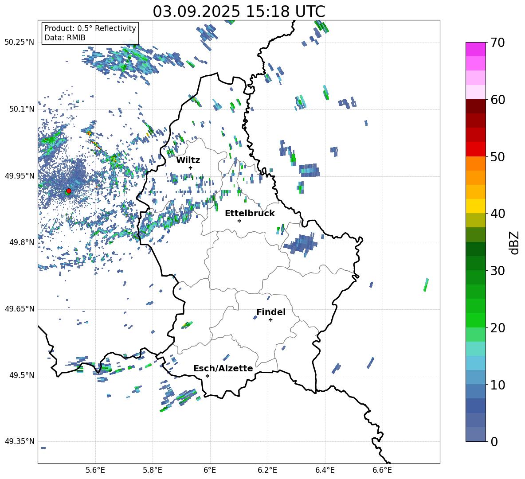This screenshot has width=525, height=479.
Task: Click the cross marker below Wiltz
Action: [191, 167]
